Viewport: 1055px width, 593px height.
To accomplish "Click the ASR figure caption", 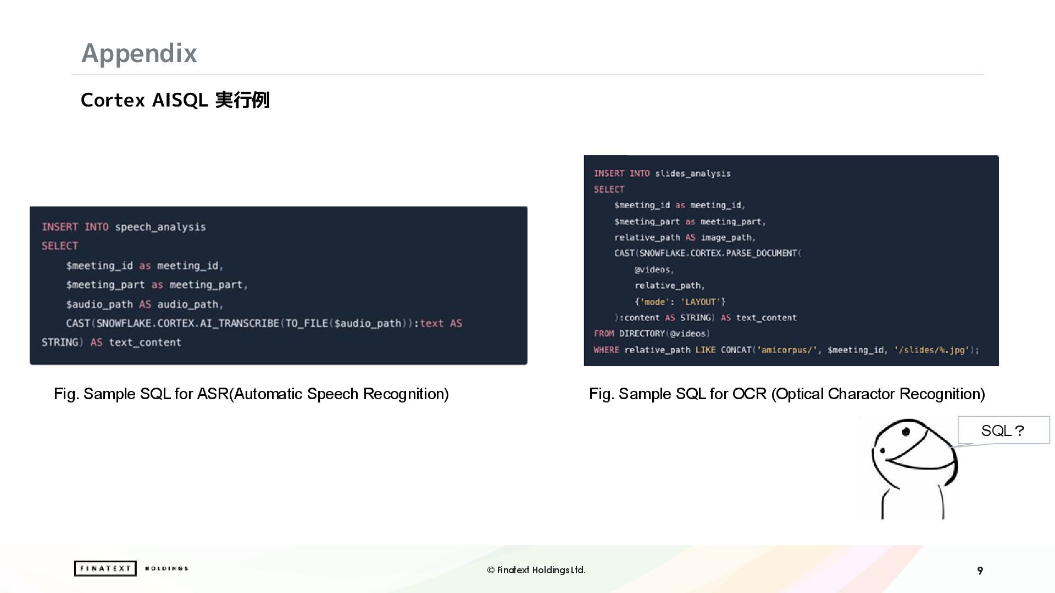I will [251, 394].
